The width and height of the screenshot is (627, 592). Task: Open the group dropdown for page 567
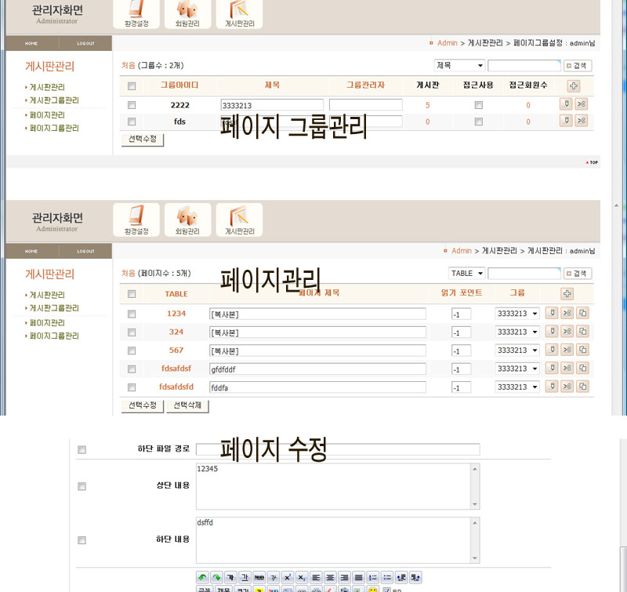coord(517,350)
